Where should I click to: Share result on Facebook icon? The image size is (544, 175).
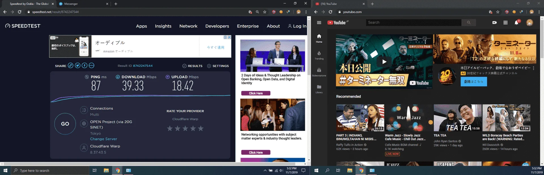84,66
